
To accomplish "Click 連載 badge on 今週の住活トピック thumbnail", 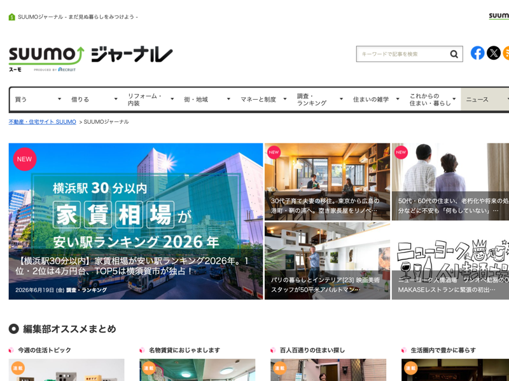I will tap(18, 368).
